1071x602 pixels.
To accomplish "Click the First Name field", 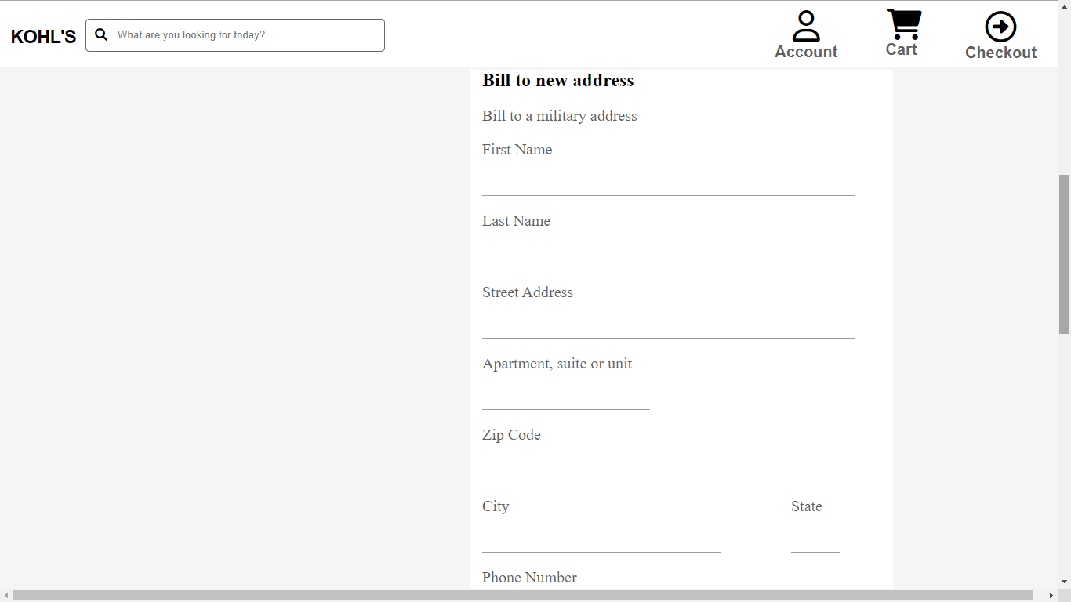I will point(668,183).
